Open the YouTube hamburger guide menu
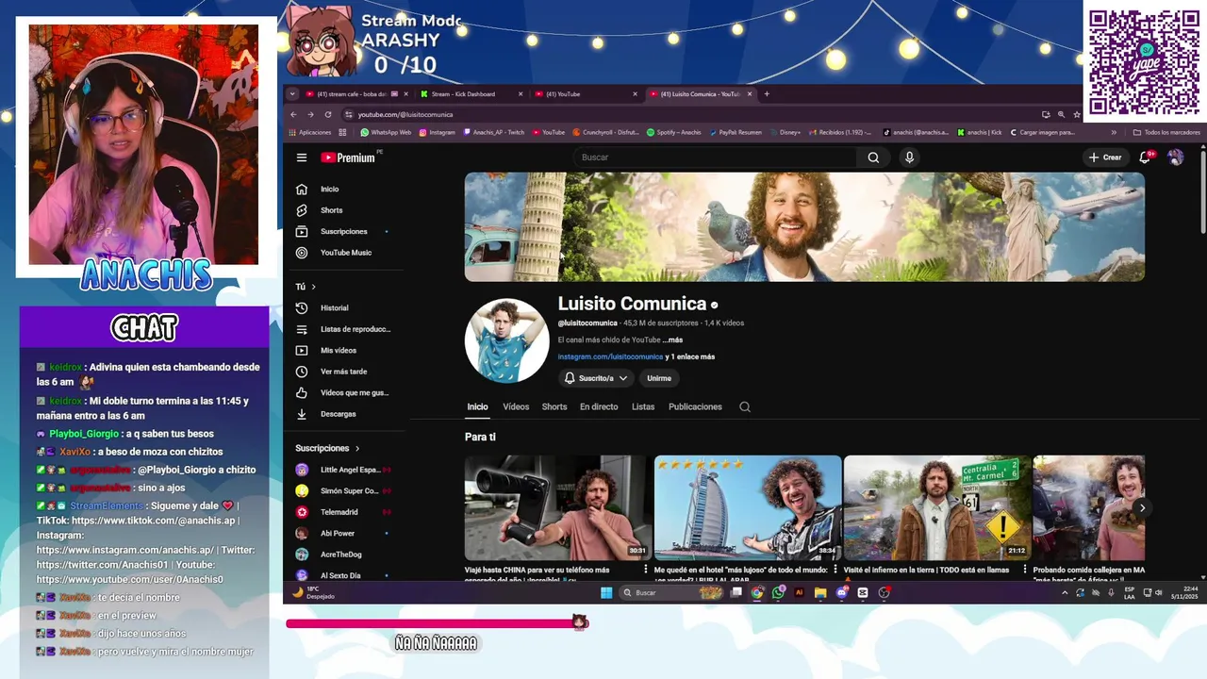Screen dimensions: 1207x679 (302, 157)
